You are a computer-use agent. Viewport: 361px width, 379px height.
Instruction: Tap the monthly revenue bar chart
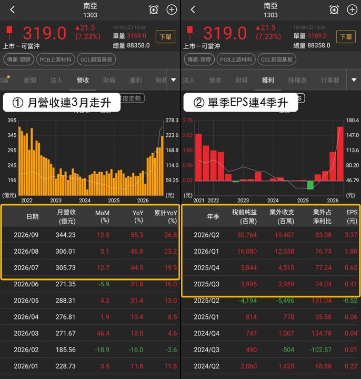tap(91, 158)
